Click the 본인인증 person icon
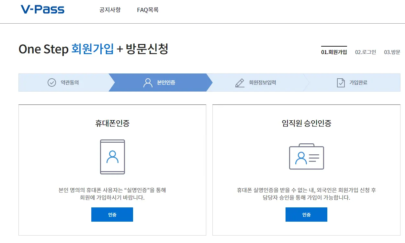The height and width of the screenshot is (243, 405). pyautogui.click(x=148, y=83)
